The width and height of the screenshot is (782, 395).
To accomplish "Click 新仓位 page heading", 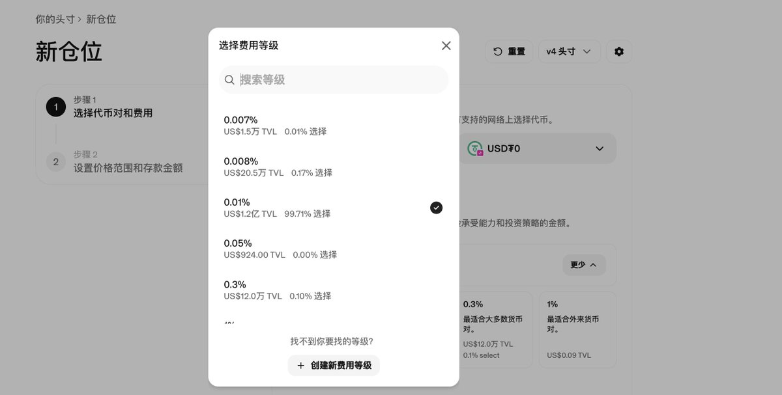I will pos(69,51).
